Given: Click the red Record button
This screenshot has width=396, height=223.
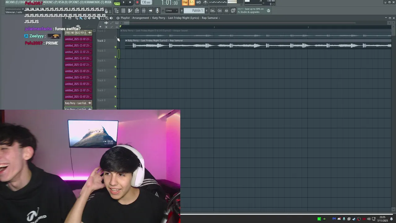Looking at the screenshot, I should click(137, 2).
